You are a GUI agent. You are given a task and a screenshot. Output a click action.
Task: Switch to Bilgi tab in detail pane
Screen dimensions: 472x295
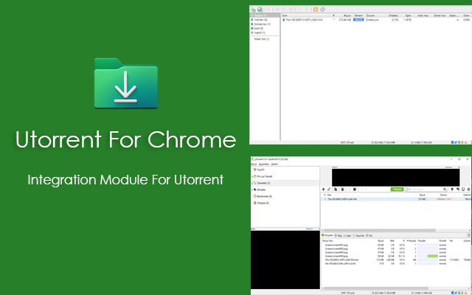[x=339, y=235]
